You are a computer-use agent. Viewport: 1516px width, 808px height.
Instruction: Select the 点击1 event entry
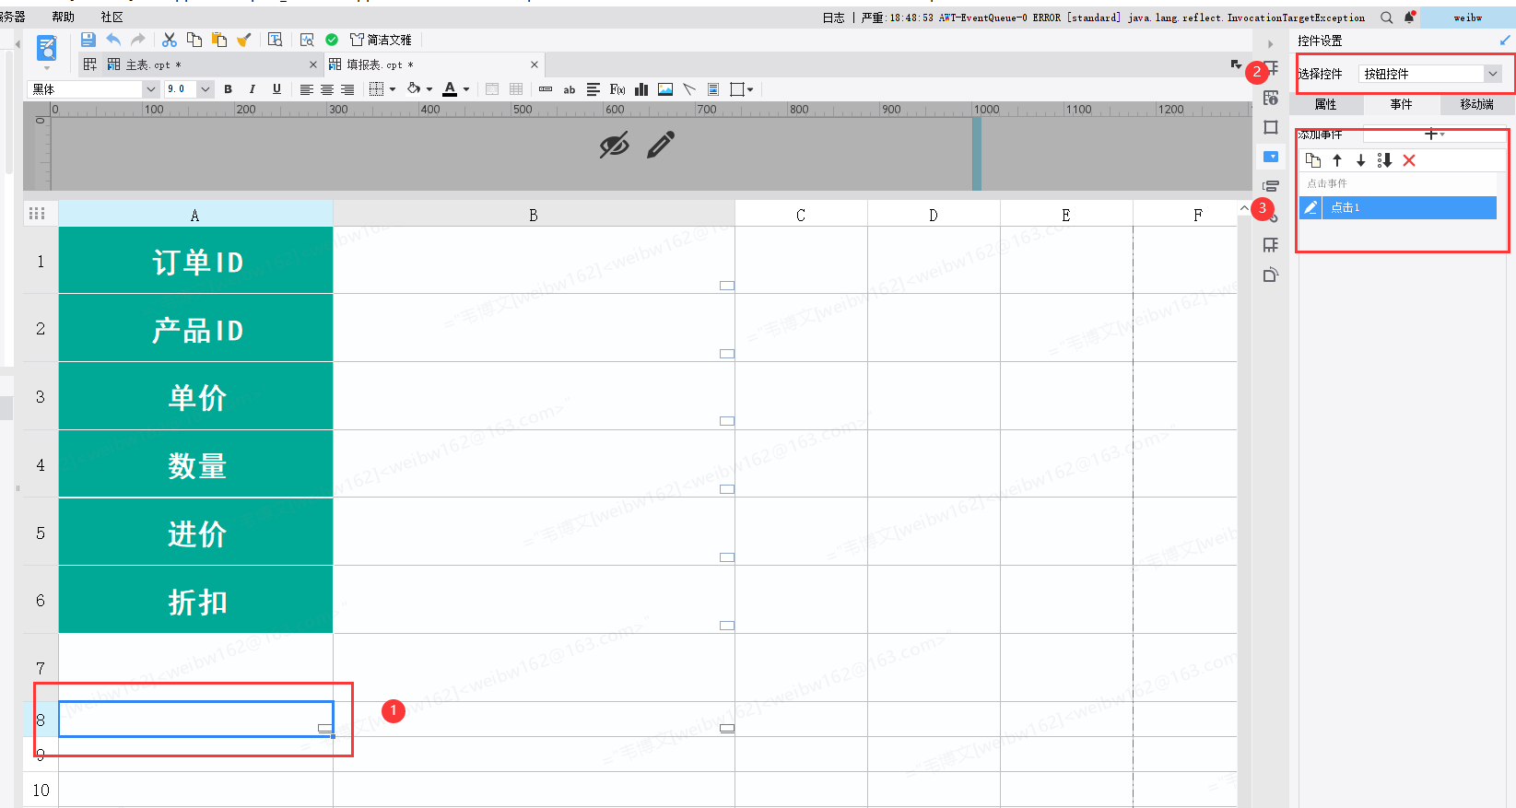(x=1408, y=208)
